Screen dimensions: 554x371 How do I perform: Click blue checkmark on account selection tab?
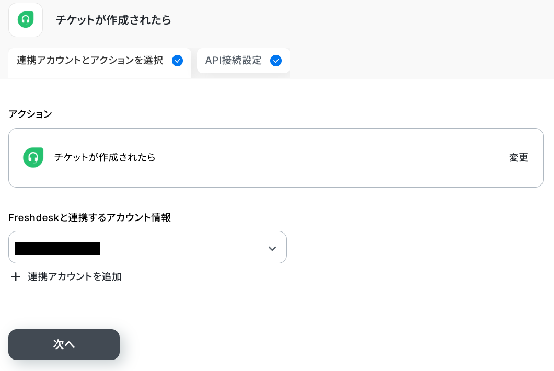[x=177, y=61]
